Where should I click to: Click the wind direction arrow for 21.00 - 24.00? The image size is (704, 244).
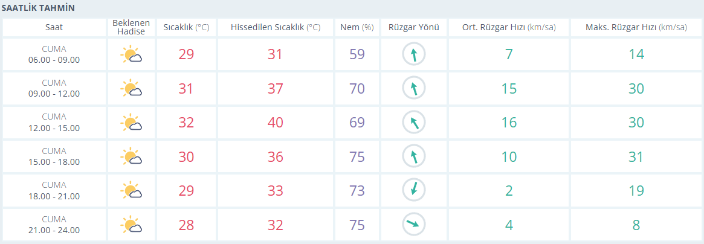(413, 225)
